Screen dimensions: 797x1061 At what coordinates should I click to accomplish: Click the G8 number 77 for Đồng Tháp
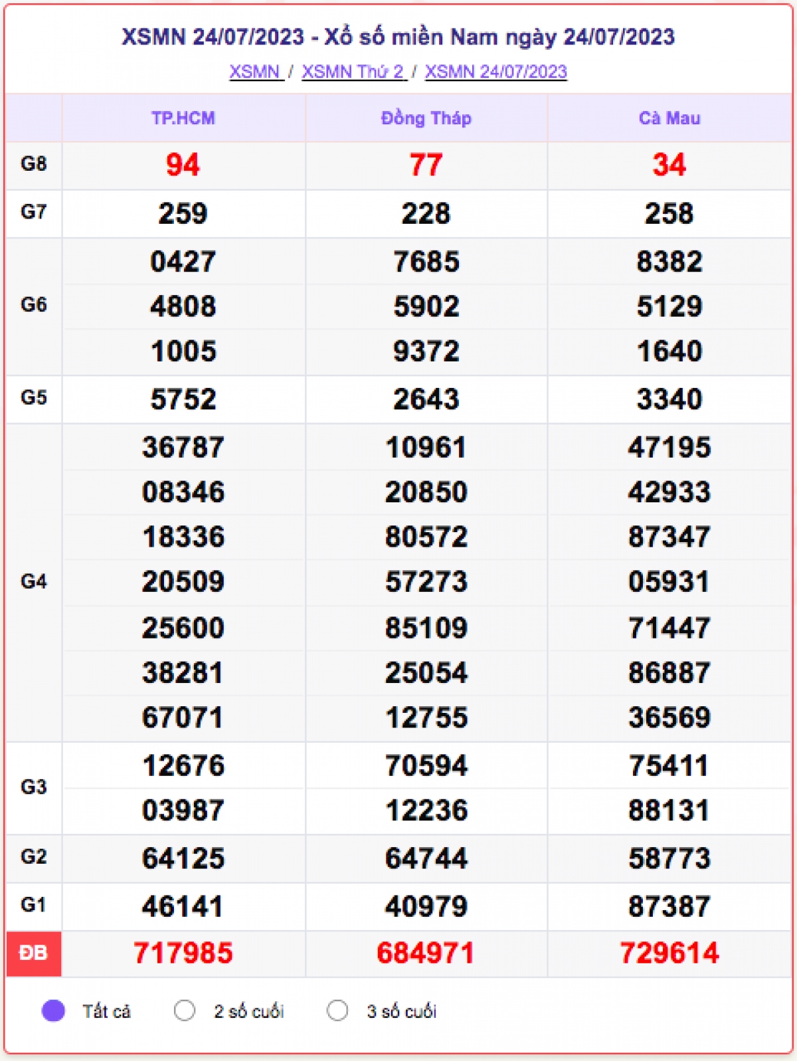[426, 165]
